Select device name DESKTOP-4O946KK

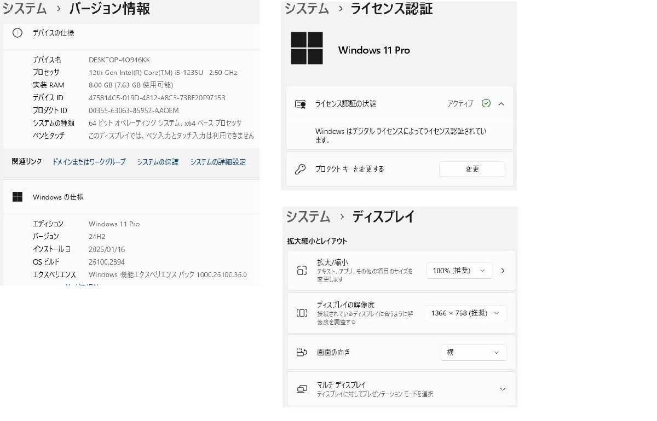119,60
